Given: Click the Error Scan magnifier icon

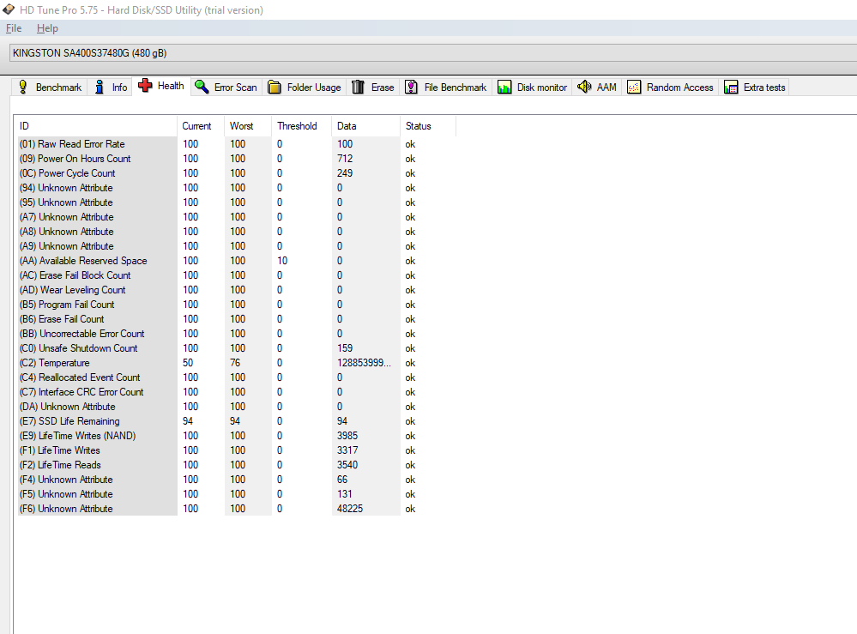Looking at the screenshot, I should (202, 87).
